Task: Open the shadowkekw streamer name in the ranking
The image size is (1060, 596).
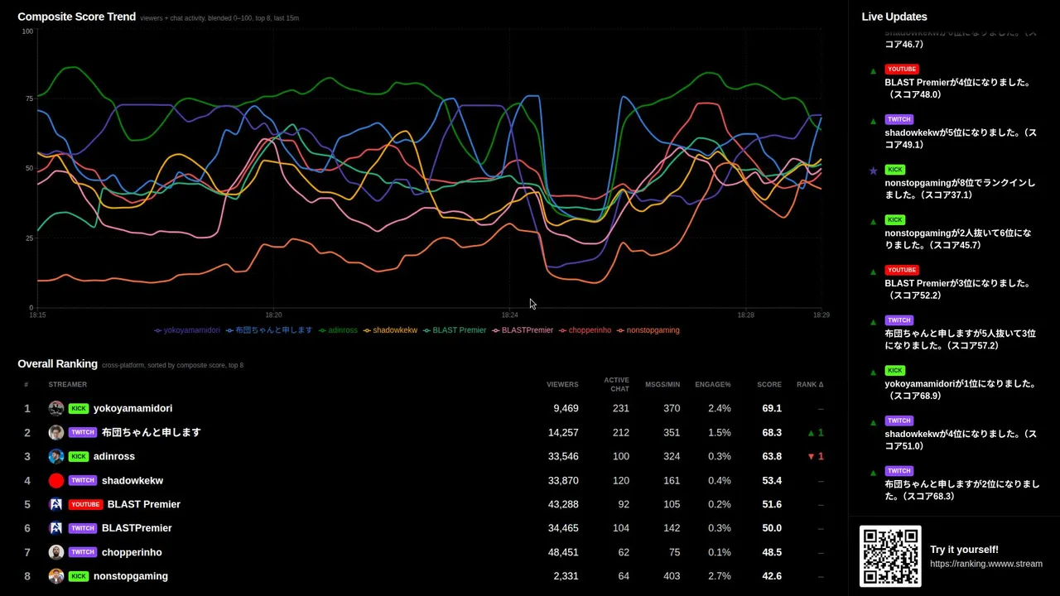Action: pos(132,480)
